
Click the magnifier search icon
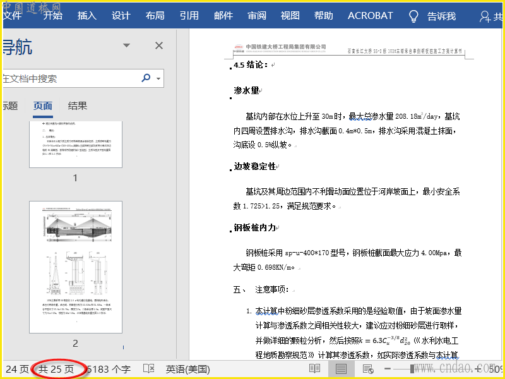146,78
